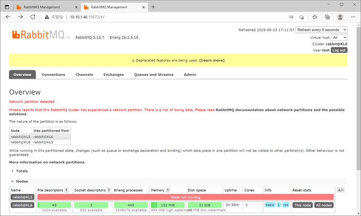
Task: Open the browser settings ellipsis menu
Action: click(x=353, y=17)
